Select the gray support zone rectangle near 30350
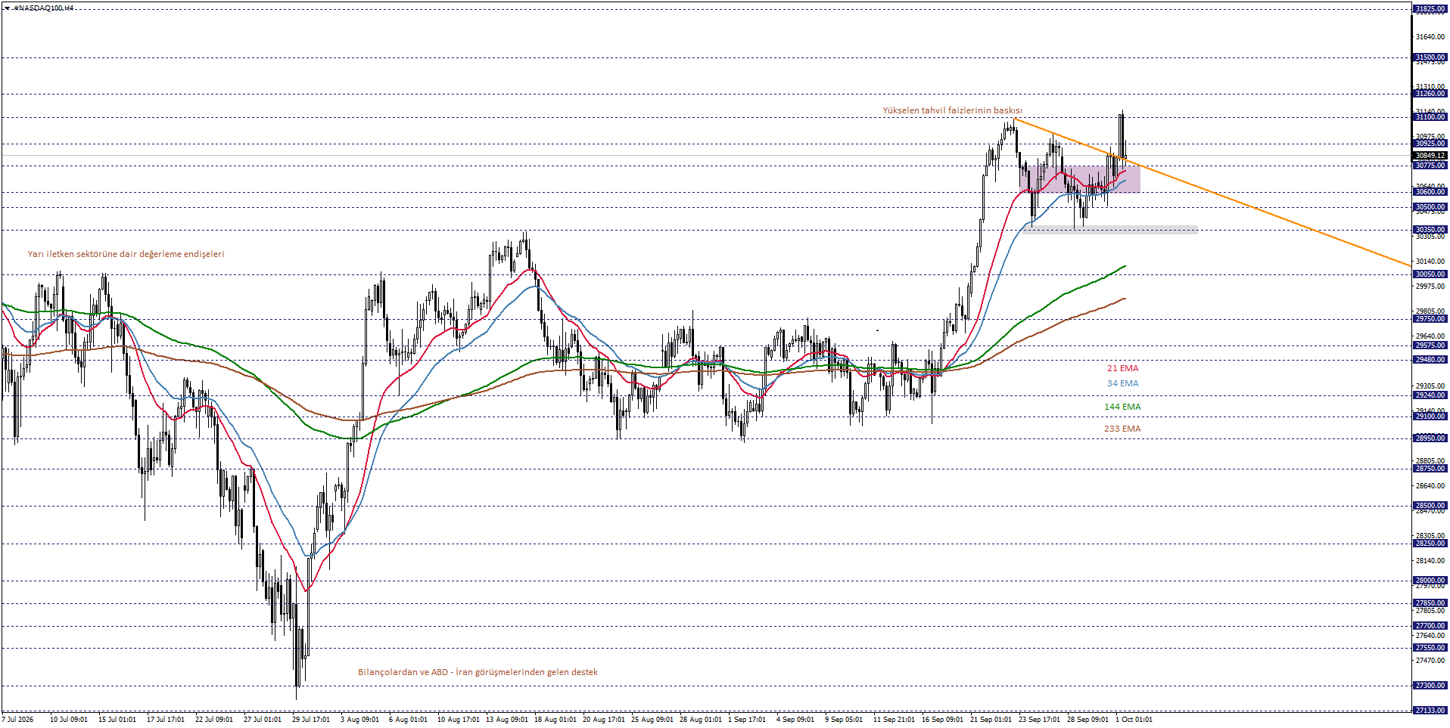This screenshot has width=1450, height=728. [x=1110, y=230]
